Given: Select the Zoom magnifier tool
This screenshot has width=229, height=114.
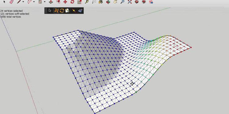Looking at the screenshot, I should pyautogui.click(x=122, y=2).
